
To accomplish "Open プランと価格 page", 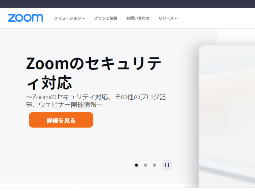I will (x=106, y=18).
